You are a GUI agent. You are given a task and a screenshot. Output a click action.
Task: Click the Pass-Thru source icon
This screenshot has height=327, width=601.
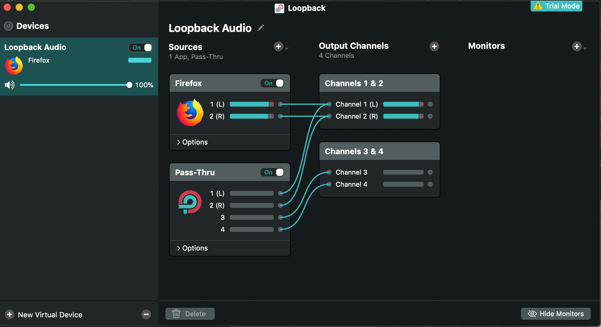click(x=190, y=202)
